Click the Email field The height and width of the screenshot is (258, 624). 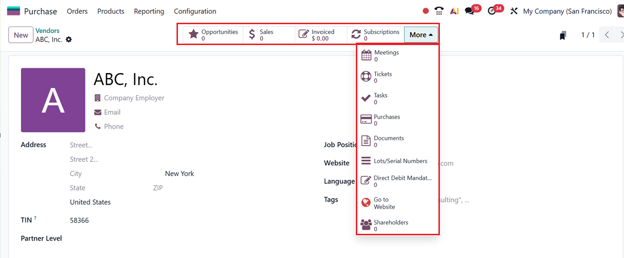pyautogui.click(x=112, y=112)
